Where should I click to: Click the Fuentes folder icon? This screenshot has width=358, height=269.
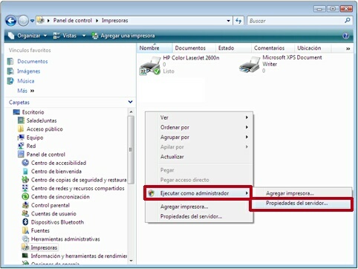[x=25, y=230]
